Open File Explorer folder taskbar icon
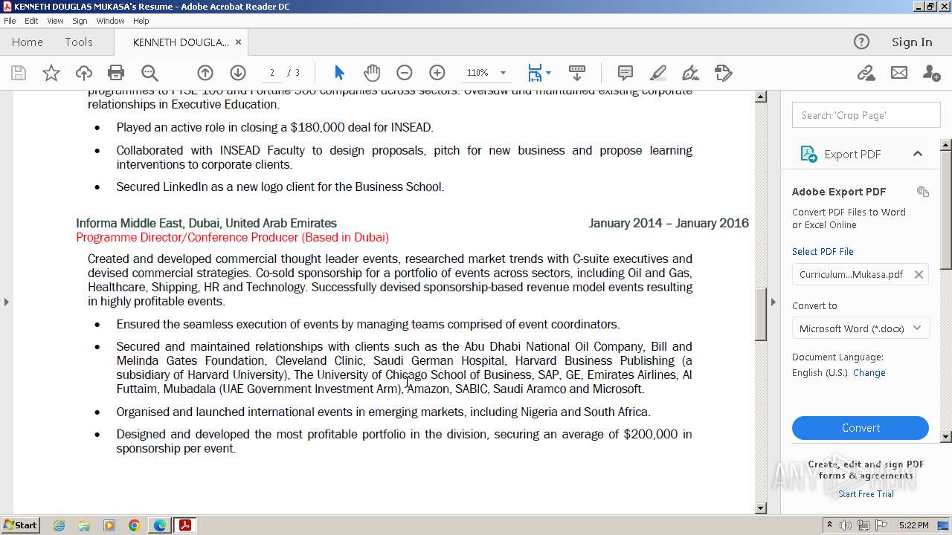Image resolution: width=952 pixels, height=535 pixels. pos(84,525)
